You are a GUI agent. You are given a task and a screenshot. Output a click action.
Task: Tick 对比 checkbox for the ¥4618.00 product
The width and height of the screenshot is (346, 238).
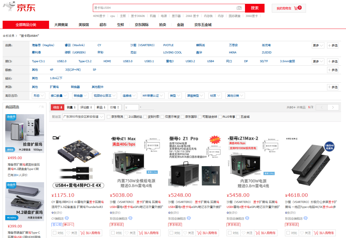point(288,233)
